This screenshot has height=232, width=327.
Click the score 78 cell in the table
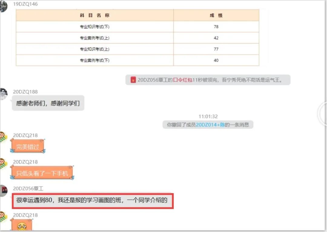(x=216, y=26)
